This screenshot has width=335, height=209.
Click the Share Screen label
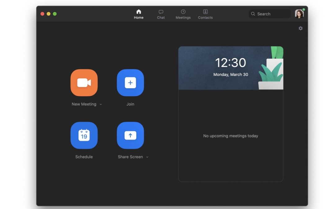(130, 157)
